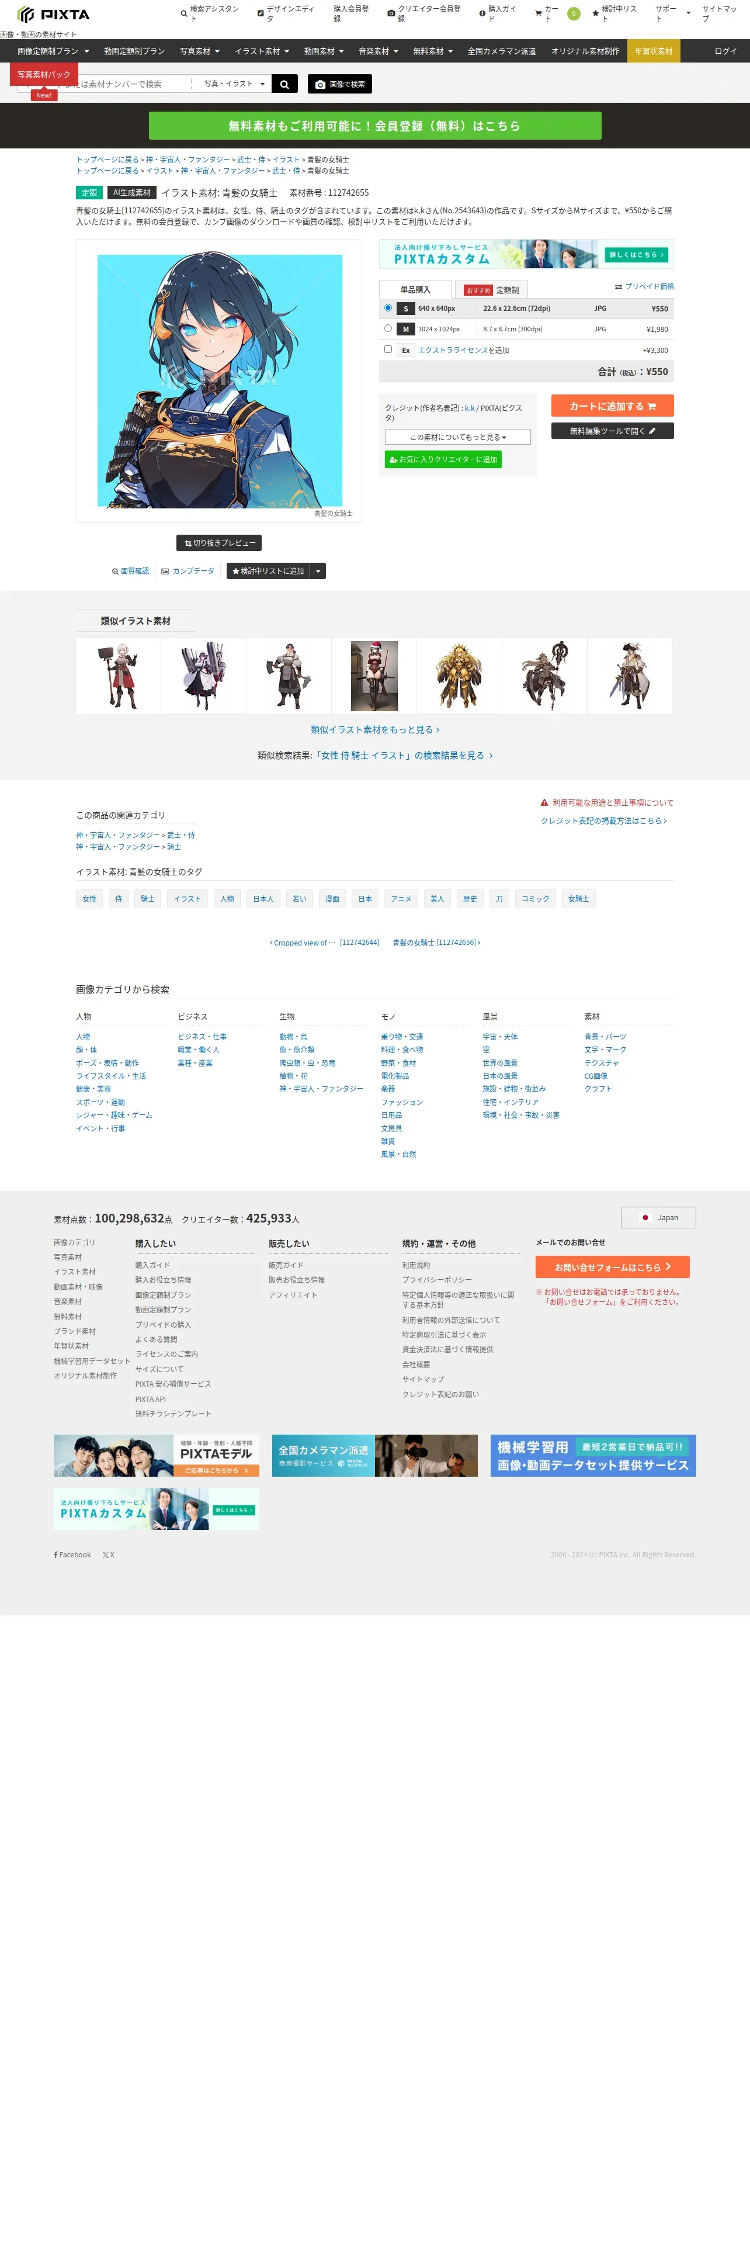Click the X footer link
The image size is (750, 2251).
click(x=108, y=1554)
